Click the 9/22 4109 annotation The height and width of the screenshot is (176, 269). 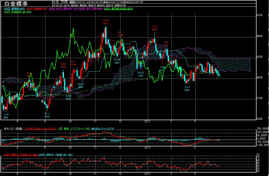[x=63, y=66]
